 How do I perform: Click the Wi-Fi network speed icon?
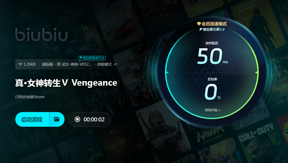(x=20, y=64)
